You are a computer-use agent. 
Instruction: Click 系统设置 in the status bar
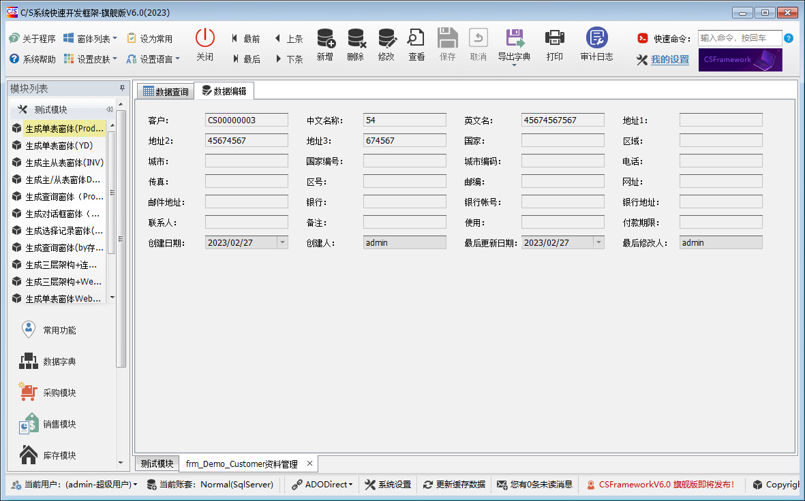point(388,485)
